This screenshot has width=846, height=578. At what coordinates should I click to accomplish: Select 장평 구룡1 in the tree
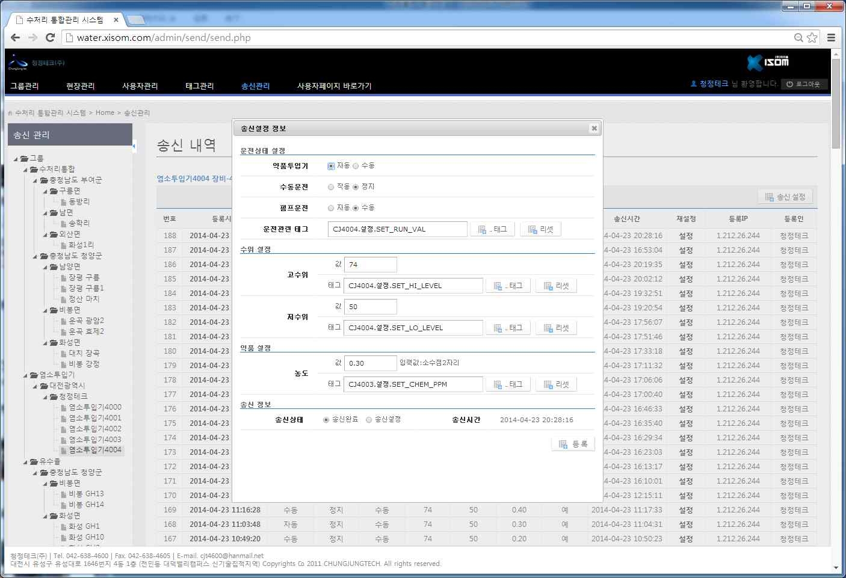pos(86,288)
